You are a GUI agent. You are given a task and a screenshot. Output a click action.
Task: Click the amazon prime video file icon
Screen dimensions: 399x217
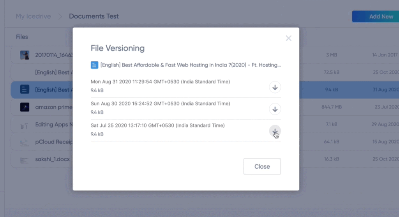pos(25,107)
